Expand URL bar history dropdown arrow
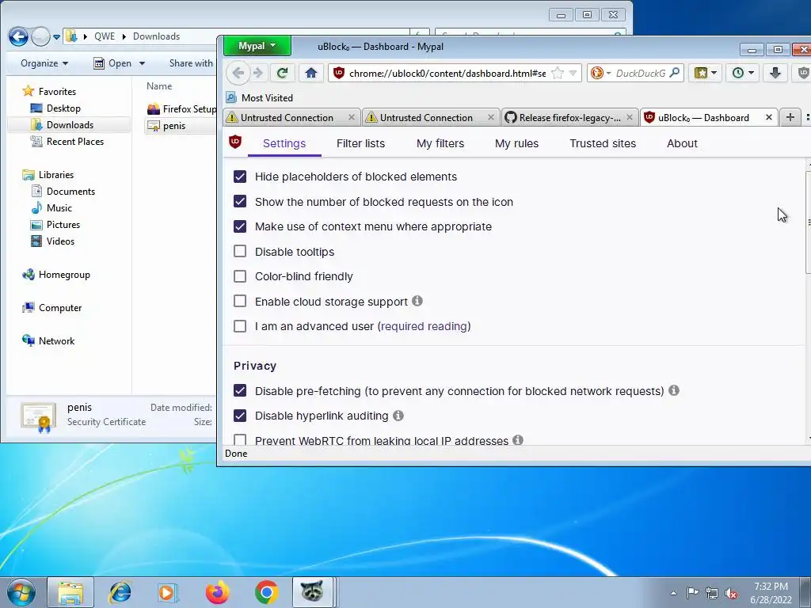Viewport: 811px width, 608px height. click(573, 73)
